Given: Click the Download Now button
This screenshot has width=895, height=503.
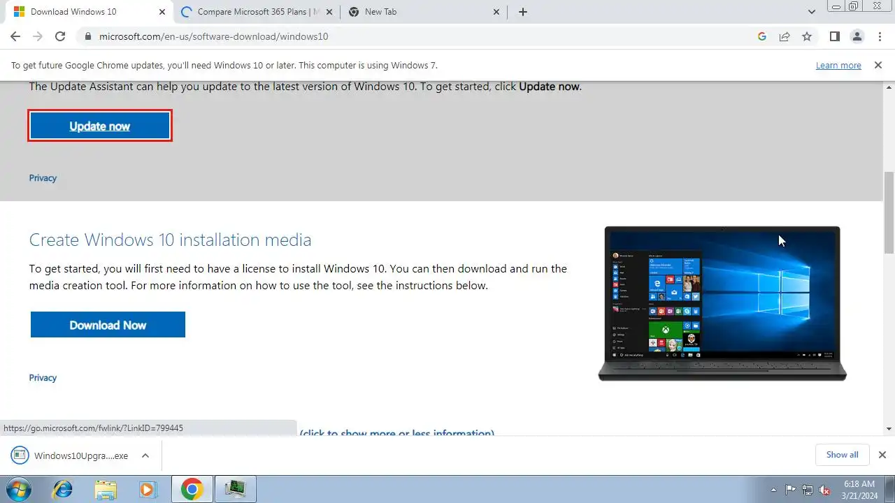Looking at the screenshot, I should coord(108,325).
